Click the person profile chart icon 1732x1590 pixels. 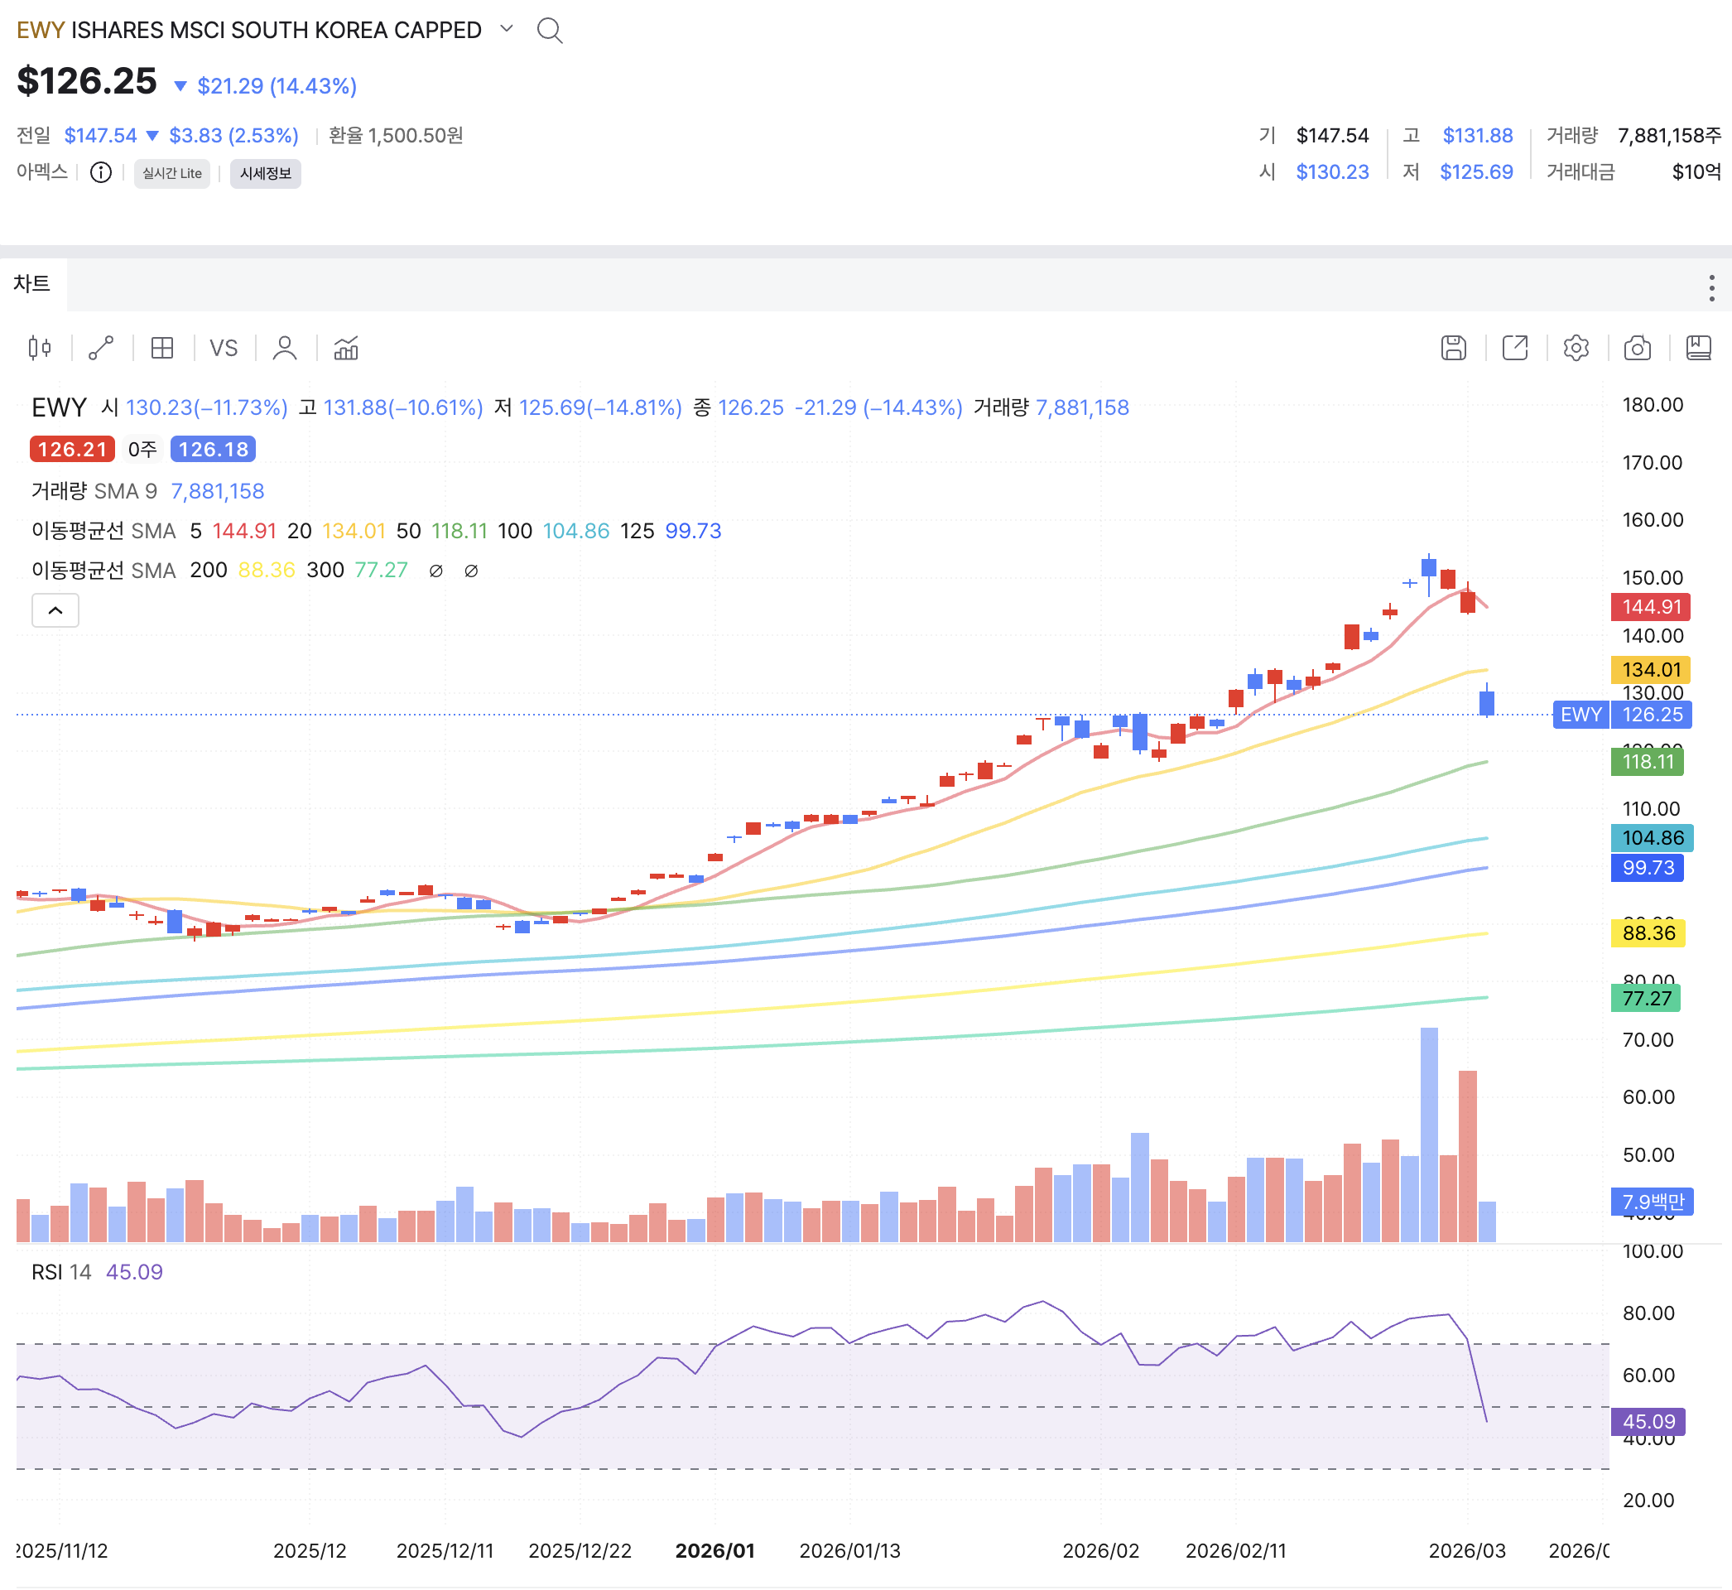coord(285,349)
